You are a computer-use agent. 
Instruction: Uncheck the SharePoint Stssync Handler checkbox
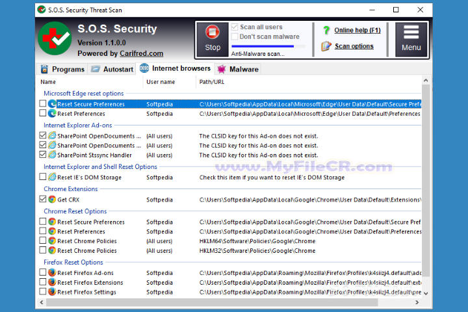tap(43, 154)
